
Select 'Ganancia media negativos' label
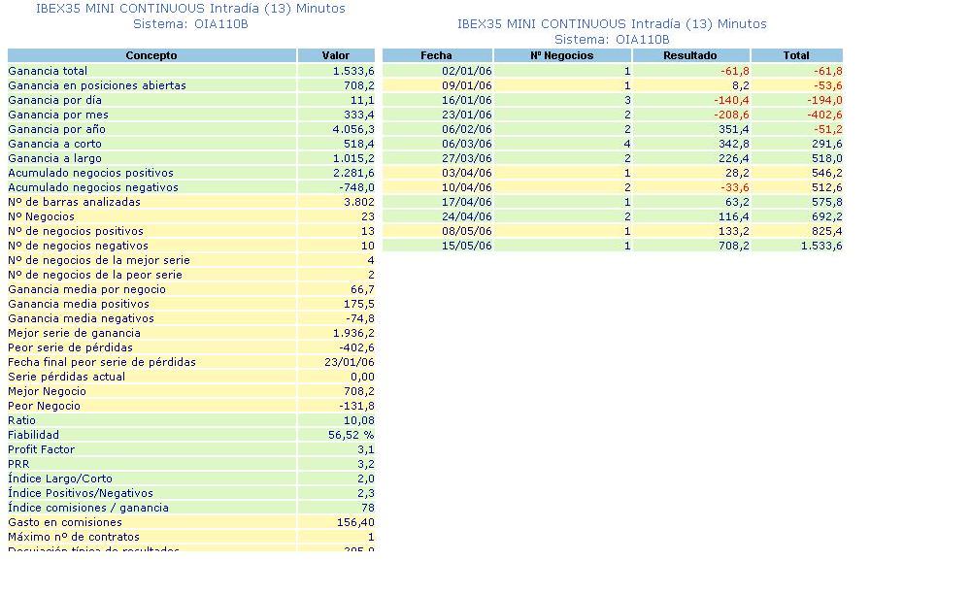(x=82, y=318)
